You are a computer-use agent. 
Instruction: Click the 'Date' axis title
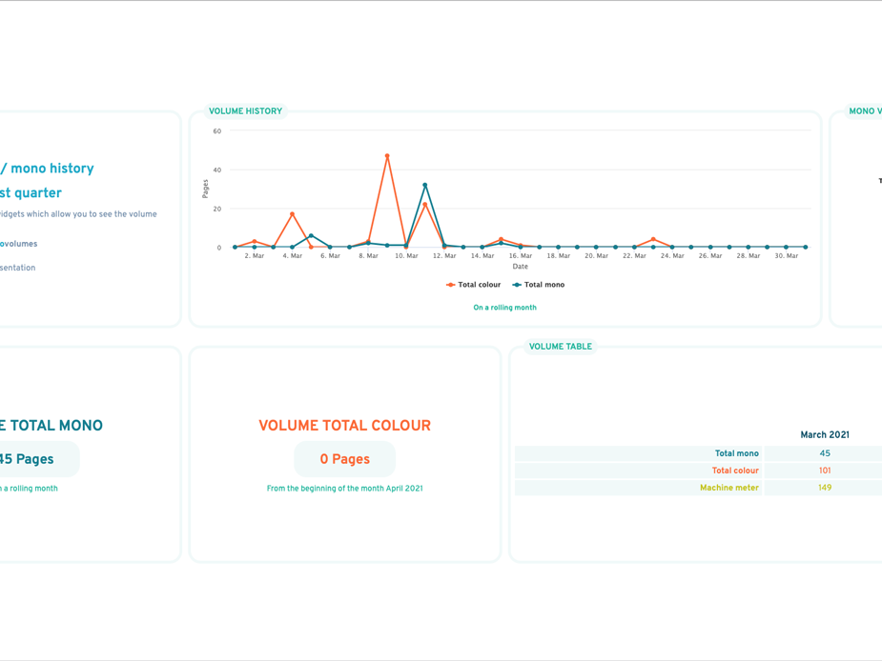coord(521,267)
